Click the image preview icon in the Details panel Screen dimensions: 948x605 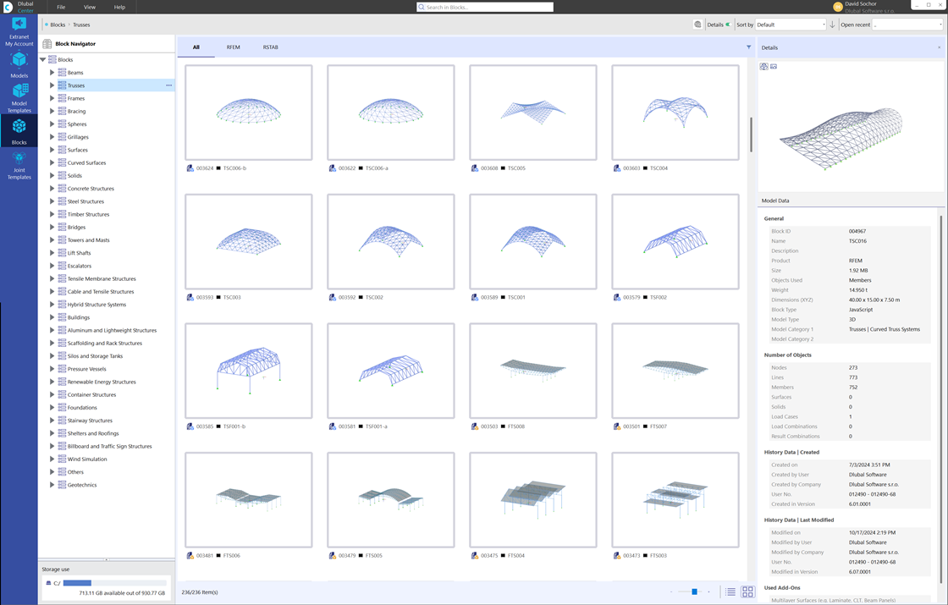pyautogui.click(x=774, y=66)
